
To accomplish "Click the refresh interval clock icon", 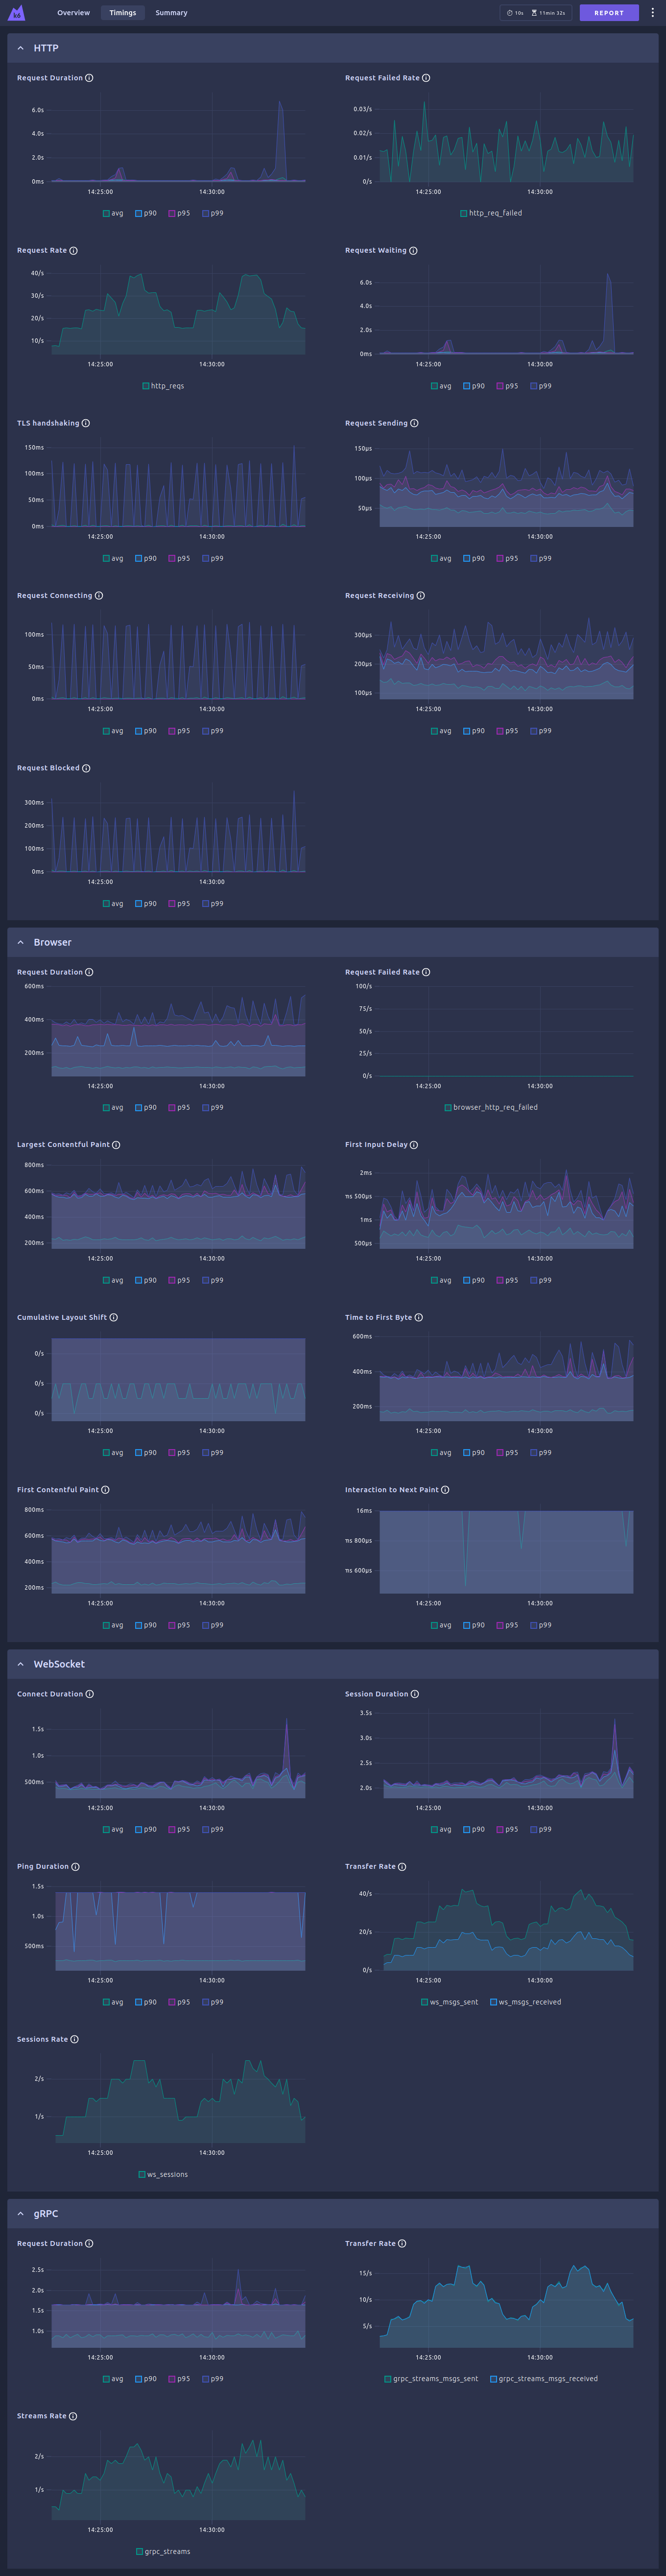I will (509, 13).
